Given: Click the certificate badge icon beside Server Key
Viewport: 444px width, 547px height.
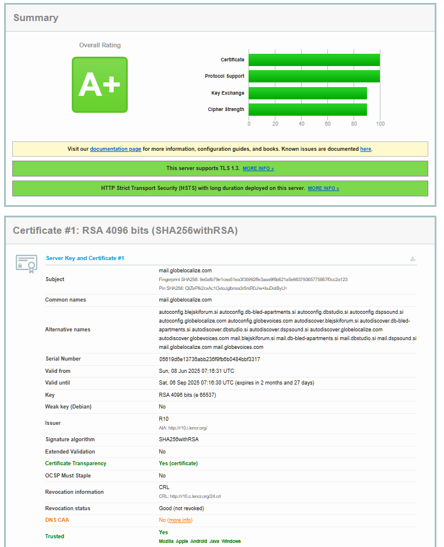Looking at the screenshot, I should click(x=26, y=264).
